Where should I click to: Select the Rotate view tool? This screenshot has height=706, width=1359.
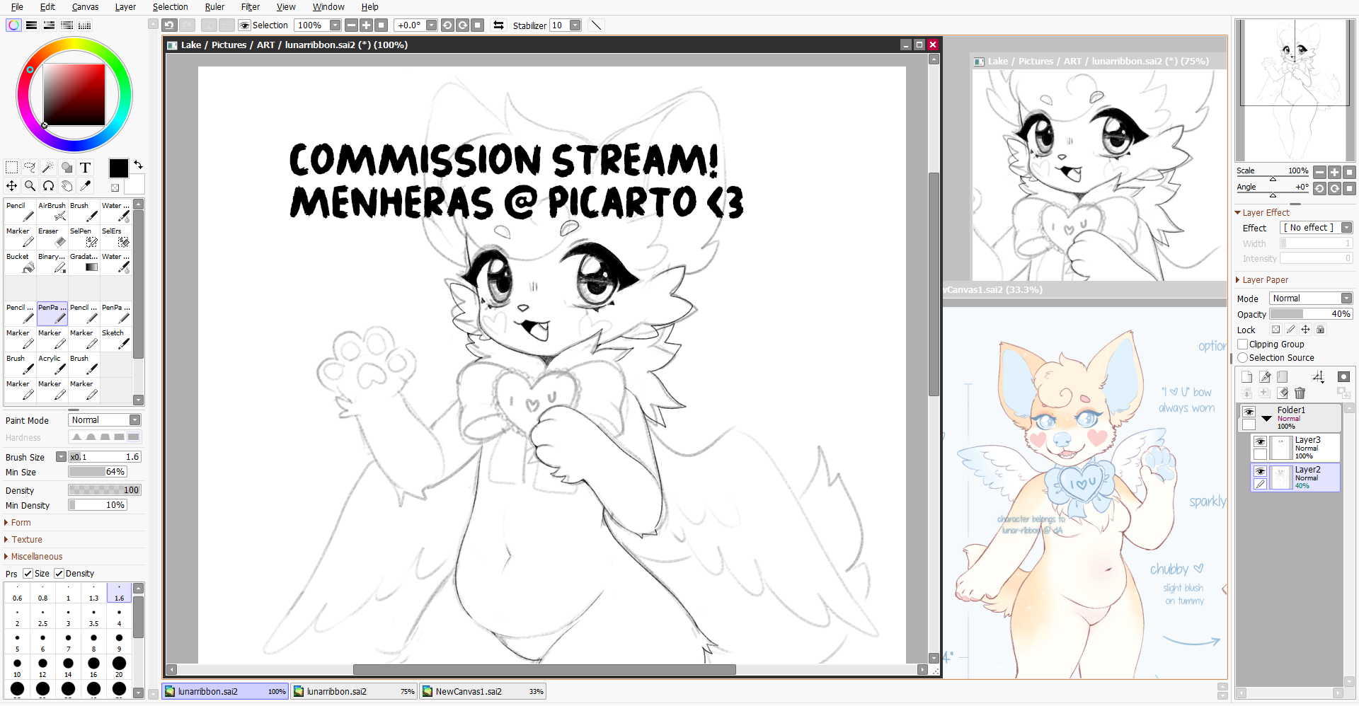48,186
